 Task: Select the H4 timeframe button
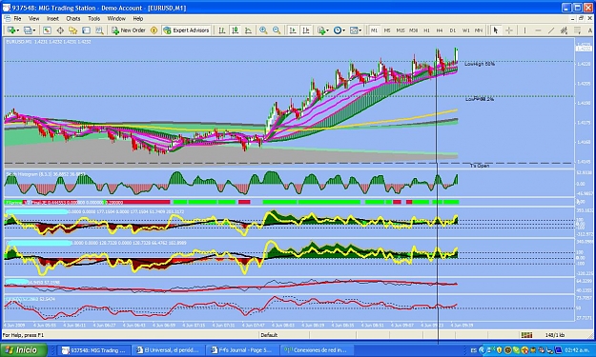pos(440,30)
